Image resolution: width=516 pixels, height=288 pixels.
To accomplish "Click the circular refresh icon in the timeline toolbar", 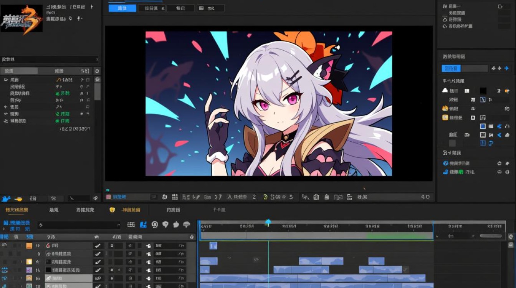I will tap(155, 225).
